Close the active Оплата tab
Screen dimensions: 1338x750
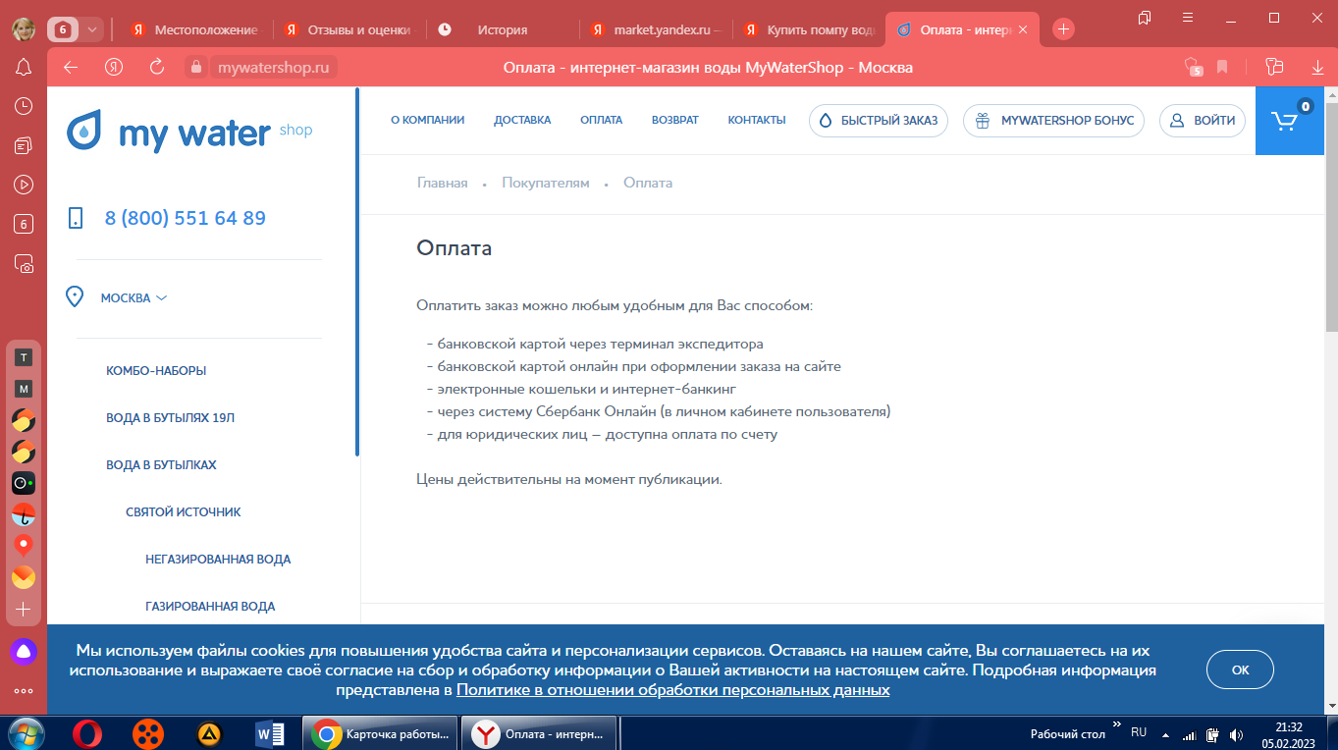click(x=1023, y=29)
